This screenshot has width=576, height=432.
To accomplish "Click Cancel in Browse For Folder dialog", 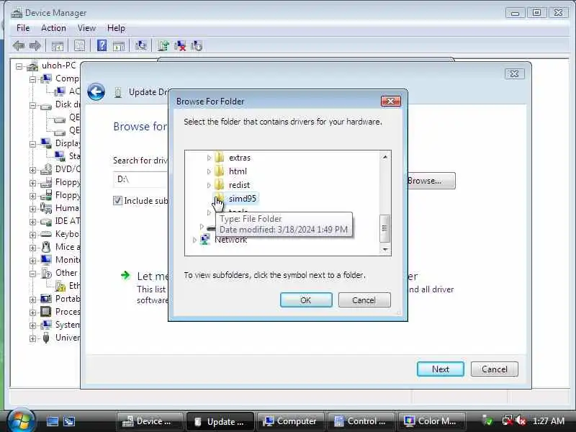I will (x=364, y=300).
